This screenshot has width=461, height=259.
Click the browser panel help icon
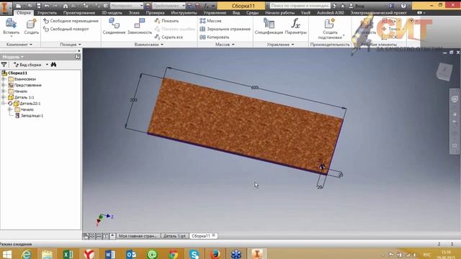coord(77,57)
